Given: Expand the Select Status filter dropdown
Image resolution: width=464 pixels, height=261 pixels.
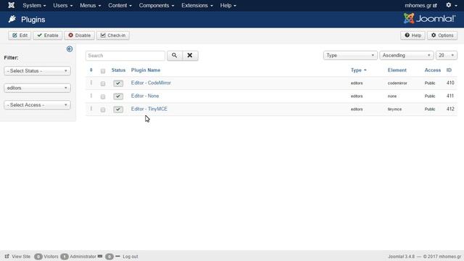Looking at the screenshot, I should click(x=37, y=71).
